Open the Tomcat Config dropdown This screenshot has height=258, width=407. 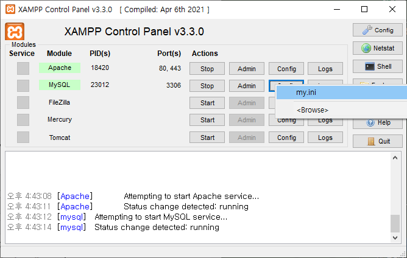[x=286, y=138]
